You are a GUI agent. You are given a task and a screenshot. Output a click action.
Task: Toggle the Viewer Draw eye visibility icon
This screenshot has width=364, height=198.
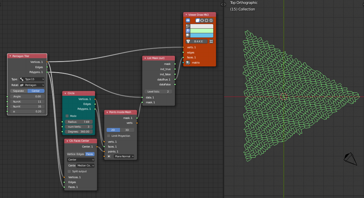(x=188, y=20)
